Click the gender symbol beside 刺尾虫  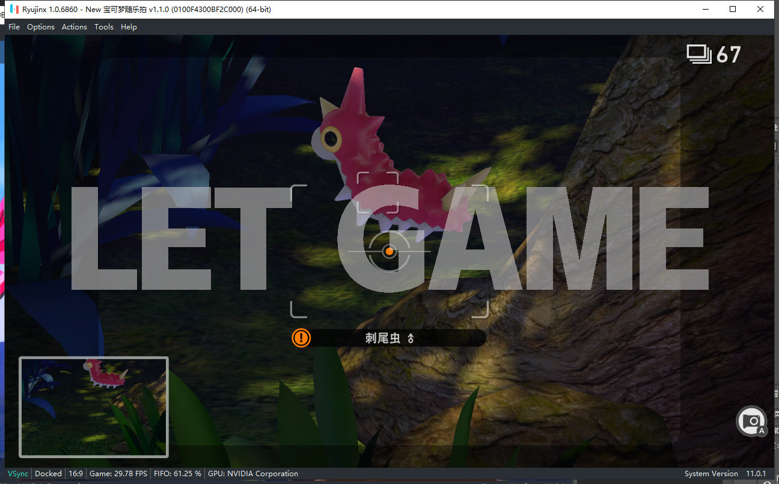[411, 338]
